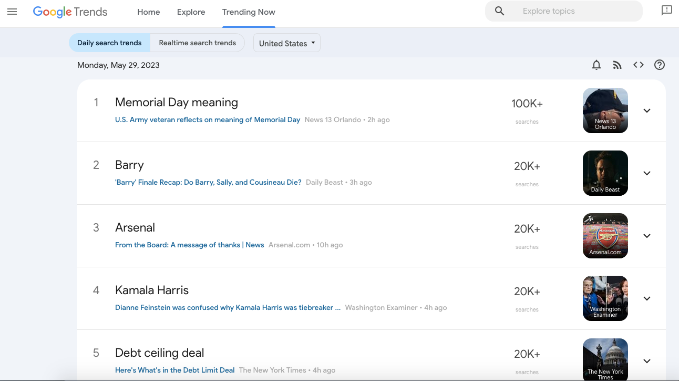The width and height of the screenshot is (679, 381).
Task: Click the 100K+ searches count
Action: 527,104
